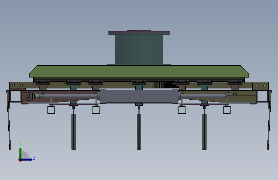Select the left end cap of cylinder barrel

coord(103,96)
